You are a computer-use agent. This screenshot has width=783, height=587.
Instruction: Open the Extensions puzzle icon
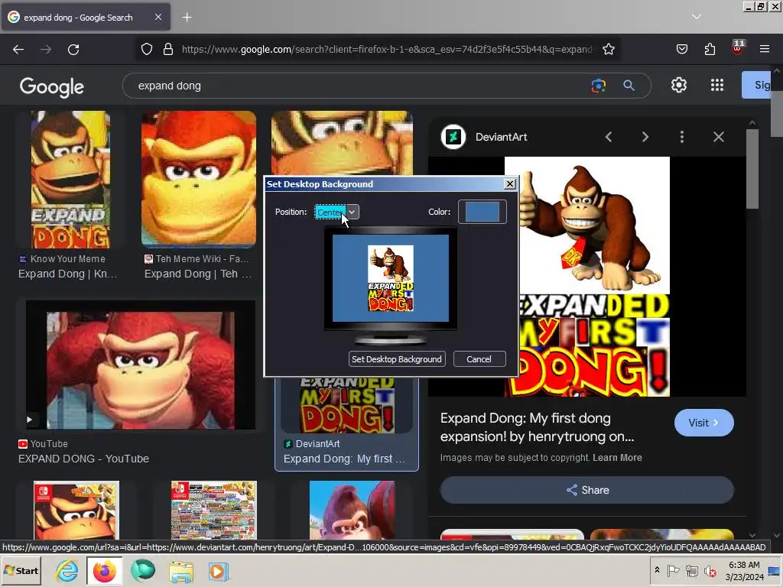(710, 50)
